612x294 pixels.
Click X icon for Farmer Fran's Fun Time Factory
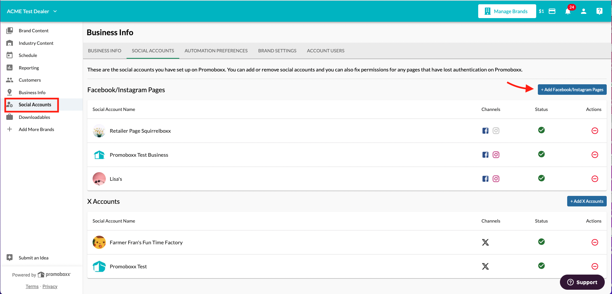pyautogui.click(x=485, y=242)
